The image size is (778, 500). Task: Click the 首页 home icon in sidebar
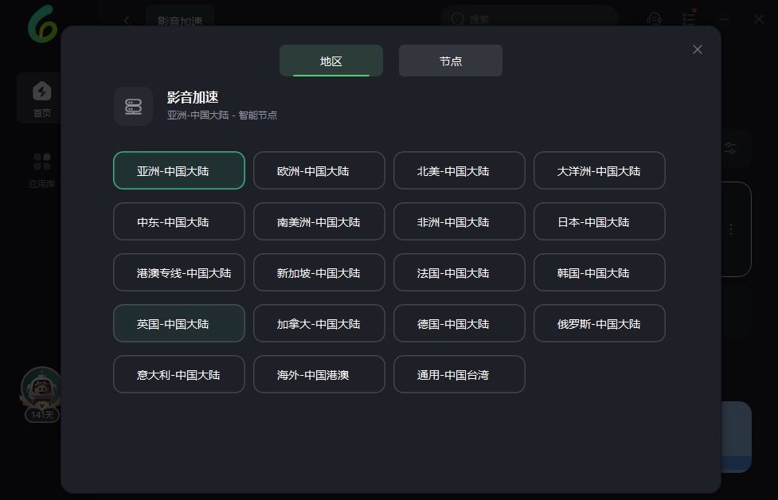[x=41, y=92]
